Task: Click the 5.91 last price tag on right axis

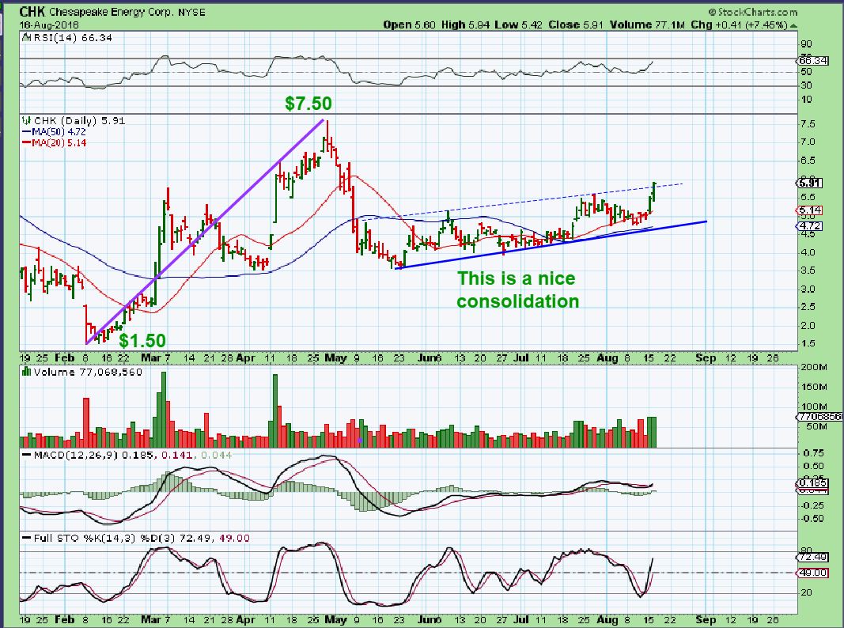Action: [x=808, y=183]
